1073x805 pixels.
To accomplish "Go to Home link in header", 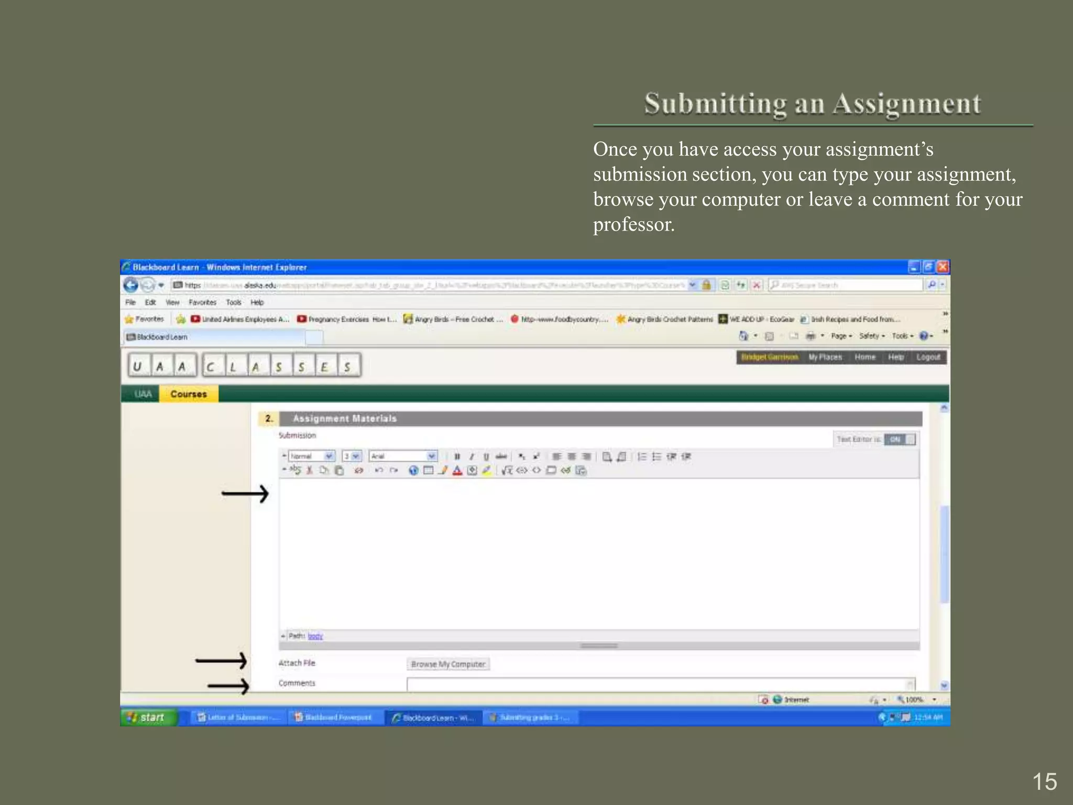I will point(865,357).
